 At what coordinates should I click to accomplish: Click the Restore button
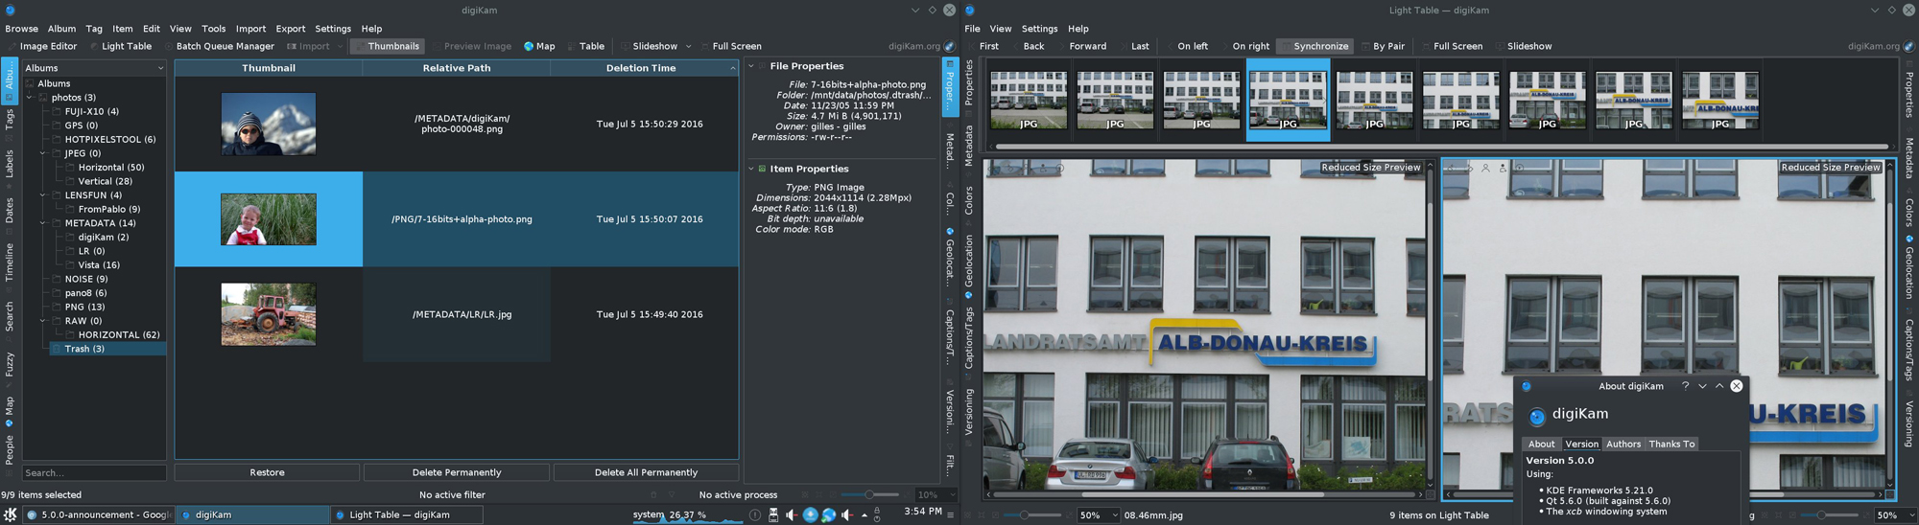click(267, 472)
